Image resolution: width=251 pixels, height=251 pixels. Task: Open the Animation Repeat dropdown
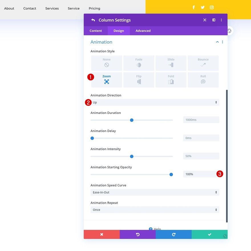[155, 210]
